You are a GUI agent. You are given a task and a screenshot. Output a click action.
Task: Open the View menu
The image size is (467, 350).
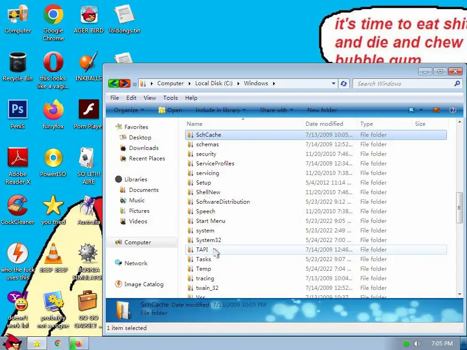[150, 98]
